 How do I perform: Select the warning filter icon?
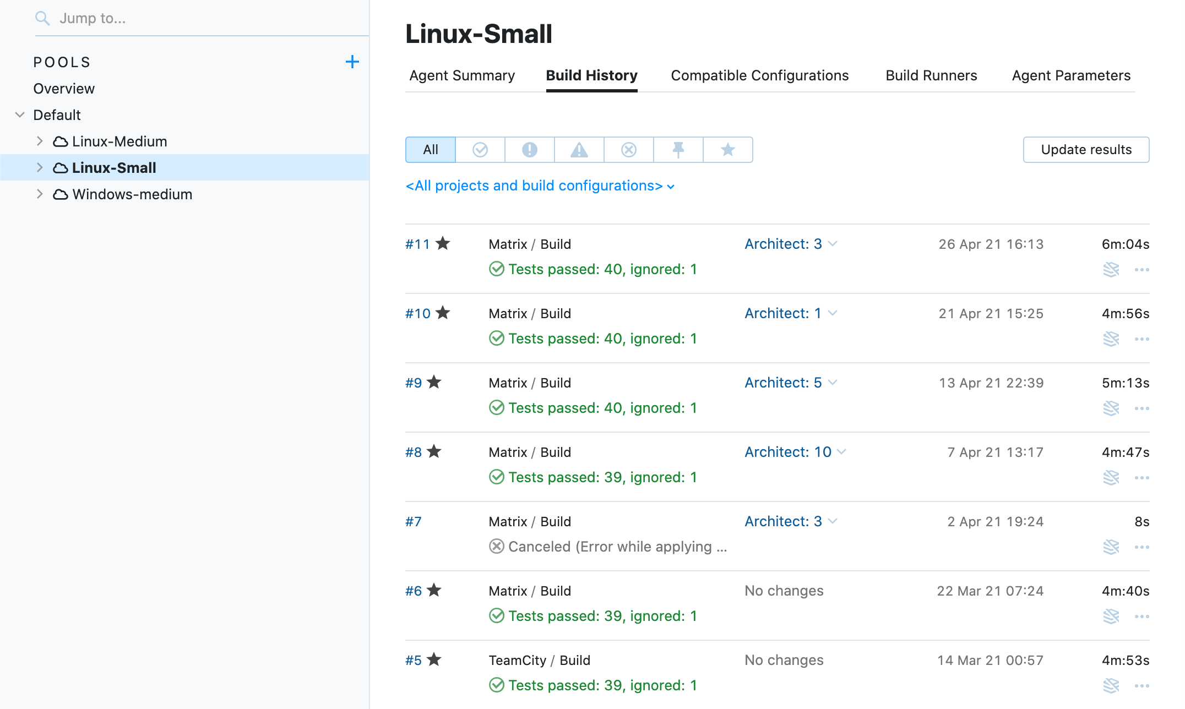(x=579, y=149)
